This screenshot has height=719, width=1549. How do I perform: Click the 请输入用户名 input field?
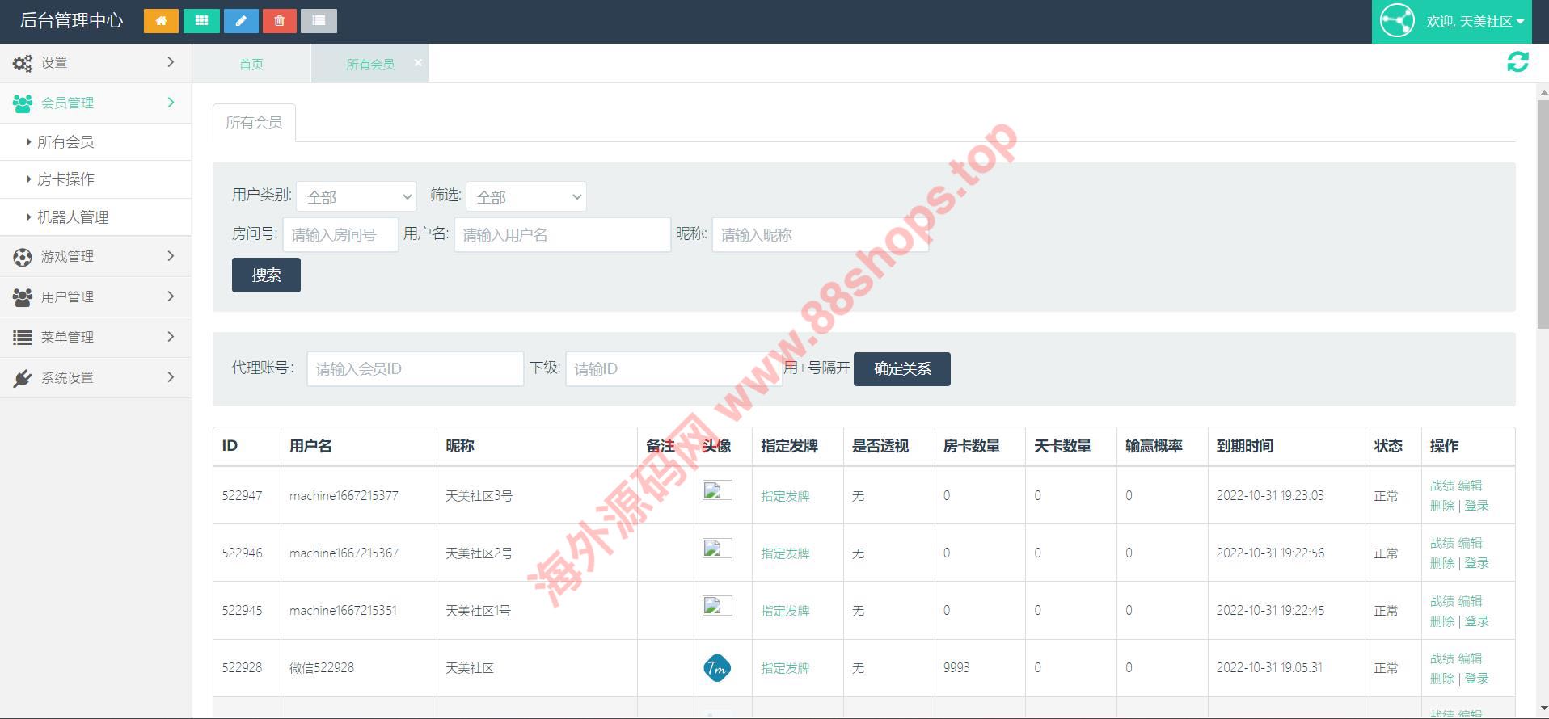pyautogui.click(x=562, y=235)
